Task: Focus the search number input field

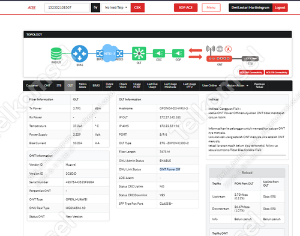Action: point(67,8)
